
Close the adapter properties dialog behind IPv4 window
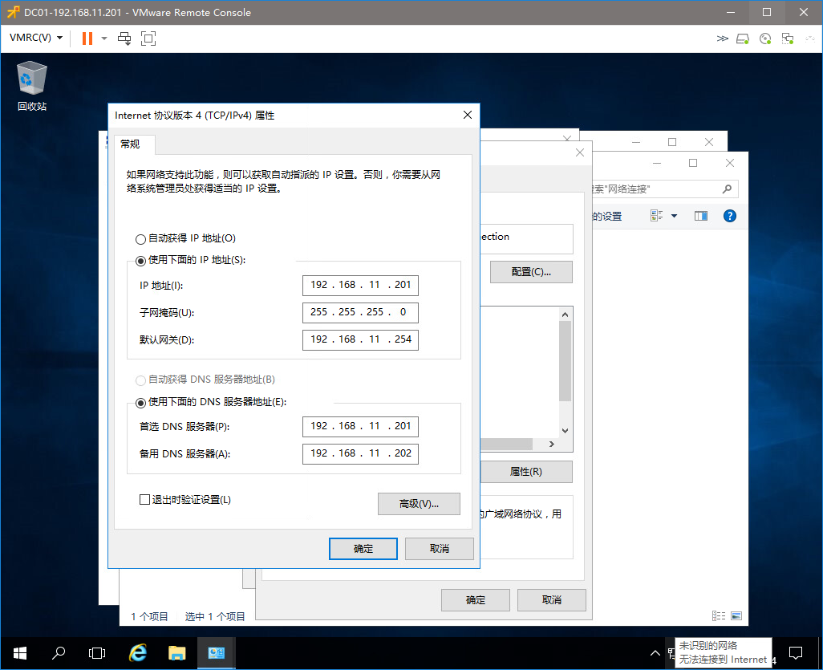579,152
